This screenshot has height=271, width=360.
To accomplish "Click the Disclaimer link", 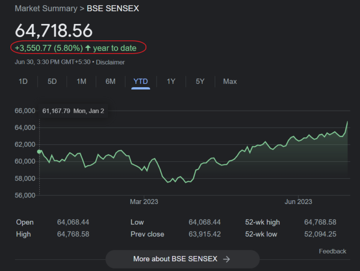I will click(x=111, y=62).
